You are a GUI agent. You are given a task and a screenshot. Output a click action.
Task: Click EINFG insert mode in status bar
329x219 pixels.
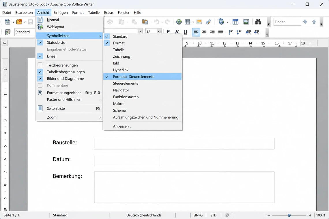[x=198, y=215]
